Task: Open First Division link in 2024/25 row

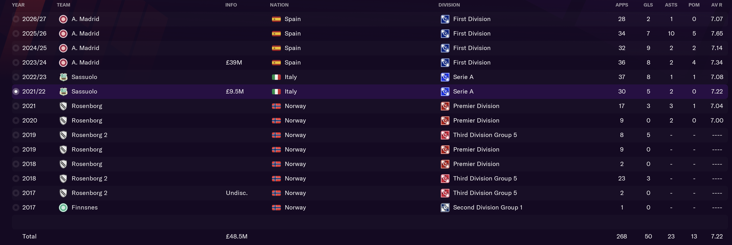Action: point(472,48)
